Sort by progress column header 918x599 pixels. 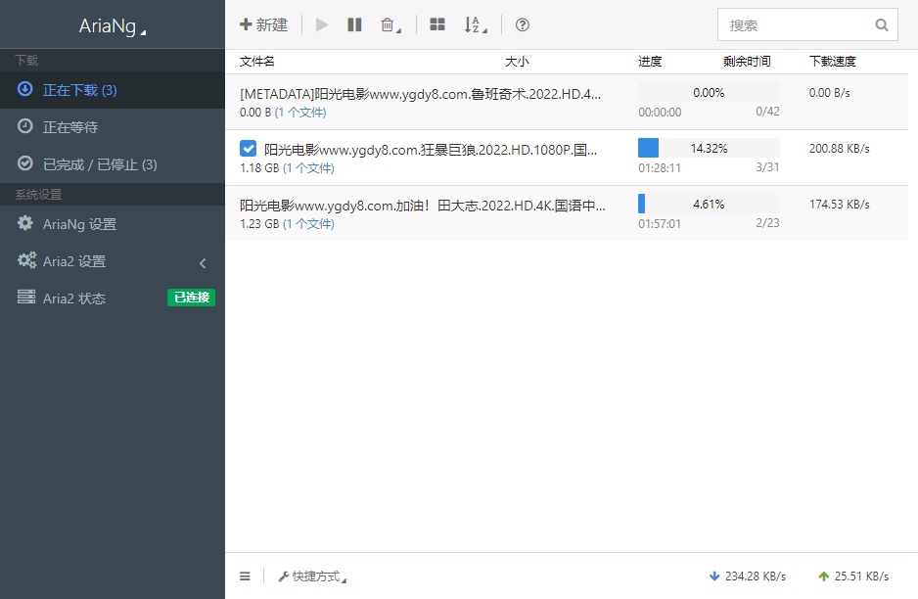(x=650, y=62)
